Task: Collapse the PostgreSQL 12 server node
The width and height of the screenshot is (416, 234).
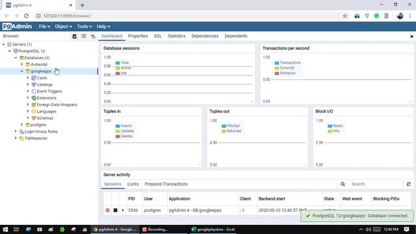Action: pos(10,51)
